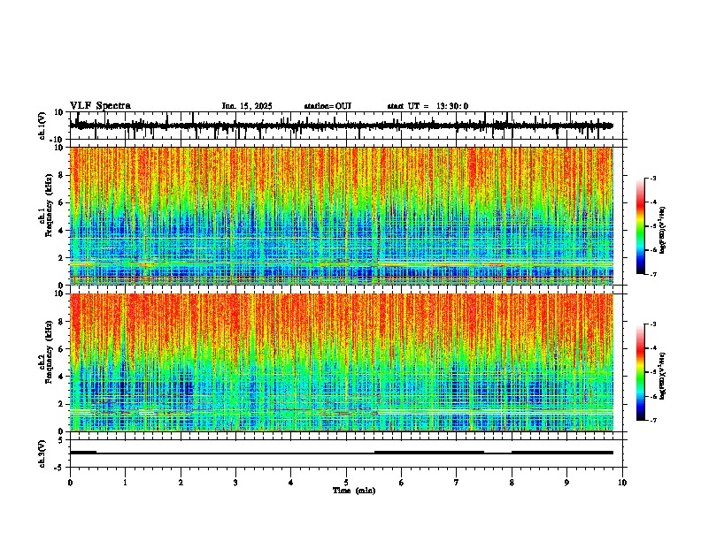Click time axis tick label "6"
The height and width of the screenshot is (541, 701).
(402, 483)
